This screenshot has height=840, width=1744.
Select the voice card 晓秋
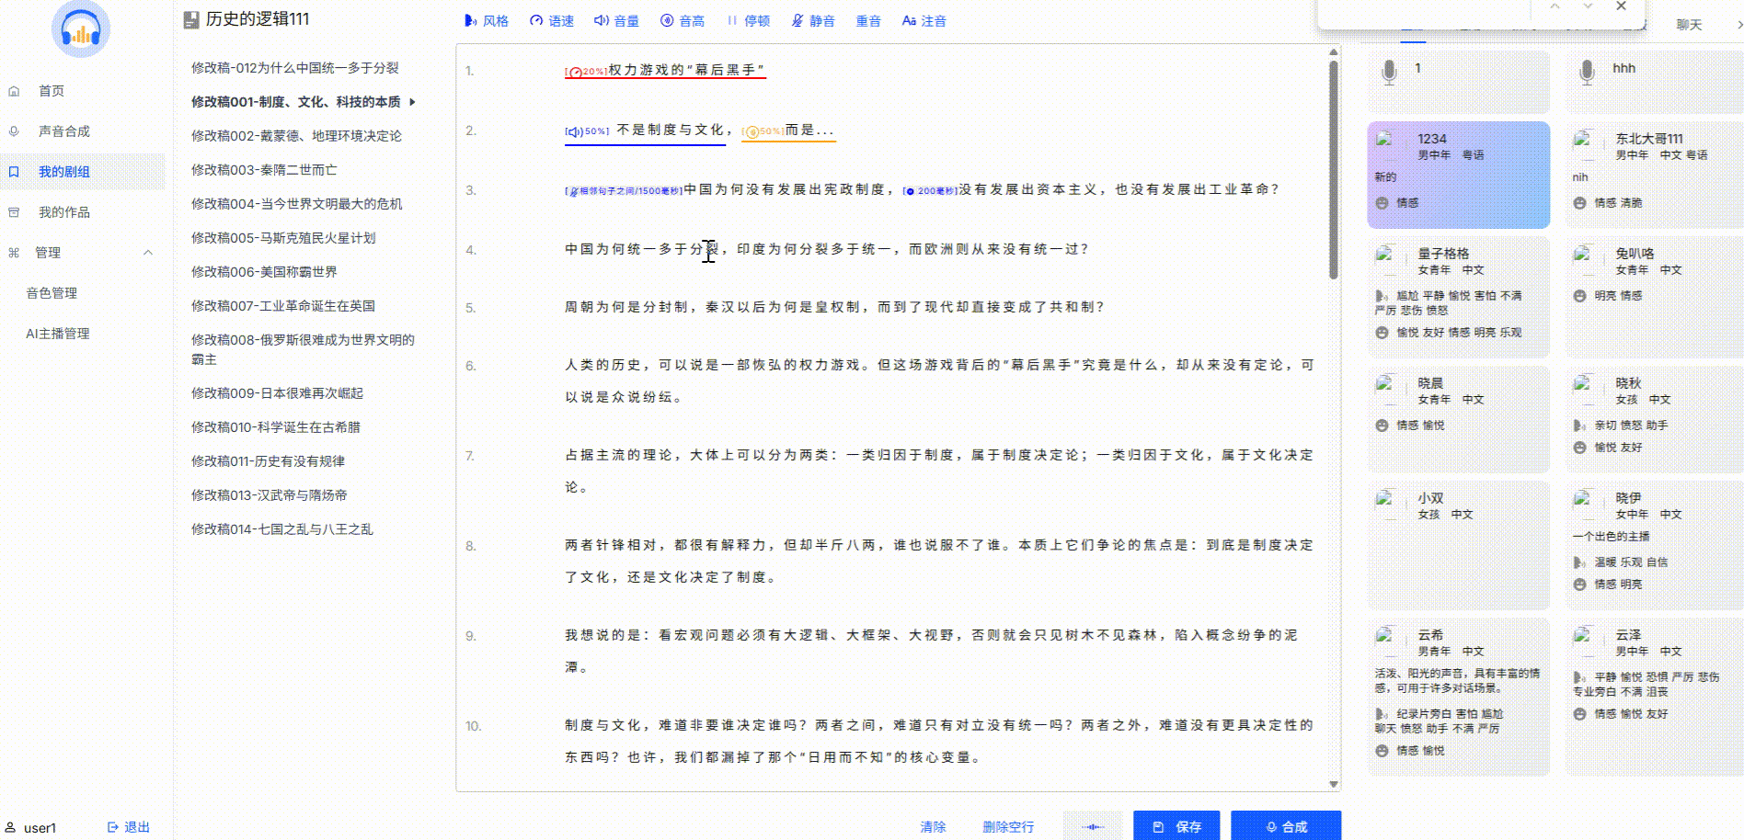(1655, 419)
